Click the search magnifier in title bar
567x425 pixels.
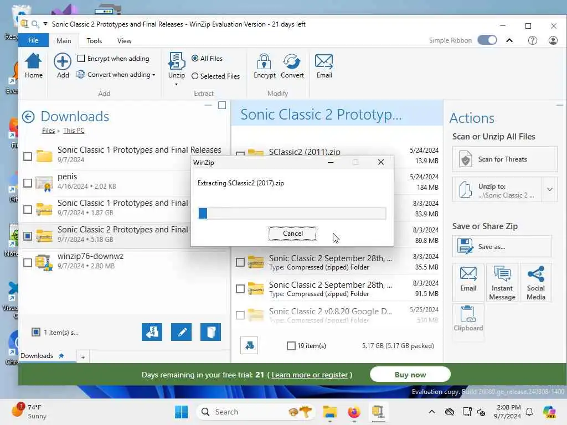35,24
